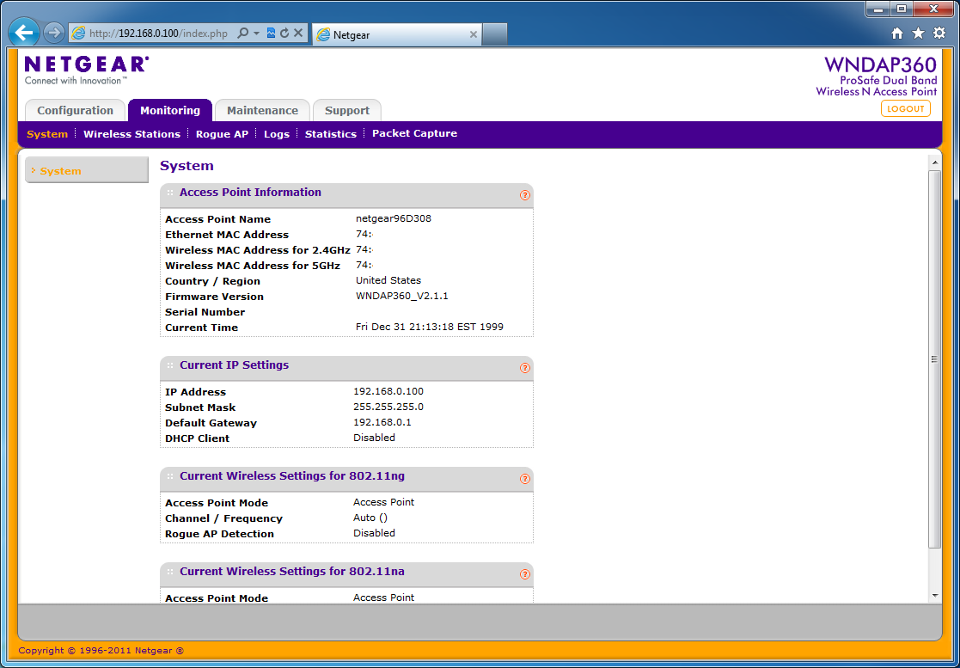Image resolution: width=960 pixels, height=668 pixels.
Task: Refresh the page using the reload icon
Action: (284, 33)
